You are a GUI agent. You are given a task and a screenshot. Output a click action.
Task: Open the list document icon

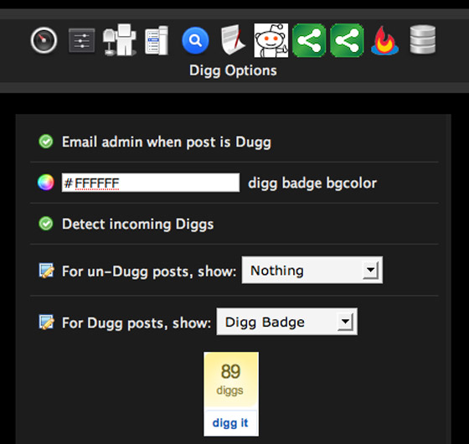pos(157,40)
